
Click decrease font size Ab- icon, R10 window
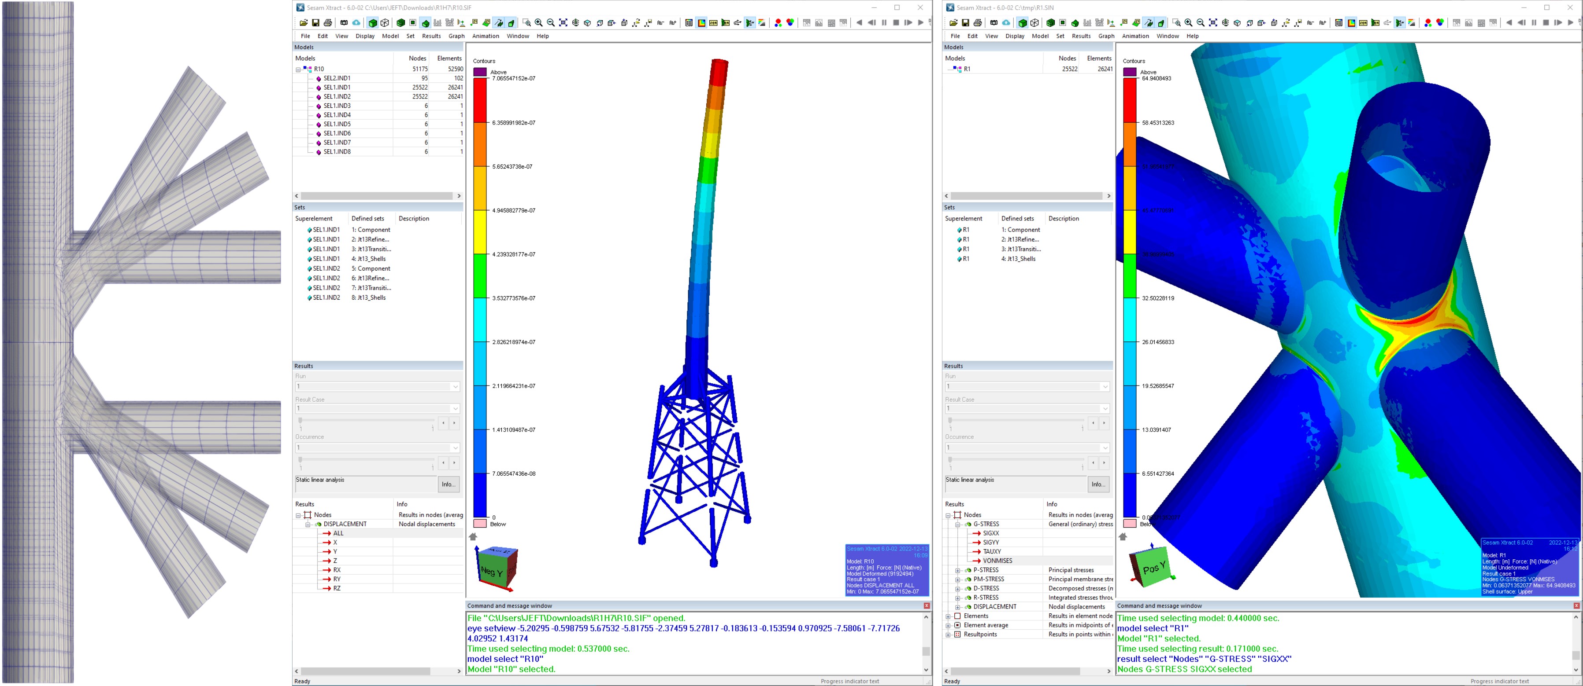pos(660,23)
